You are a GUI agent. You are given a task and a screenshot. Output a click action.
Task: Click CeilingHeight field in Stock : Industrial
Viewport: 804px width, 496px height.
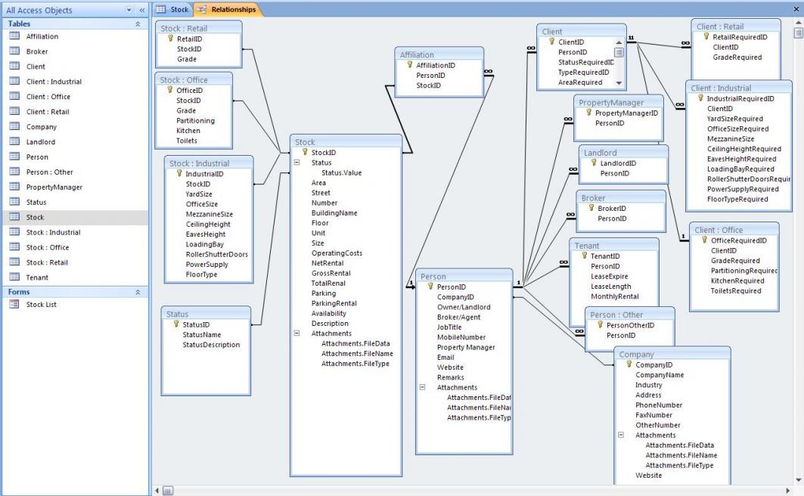coord(208,224)
